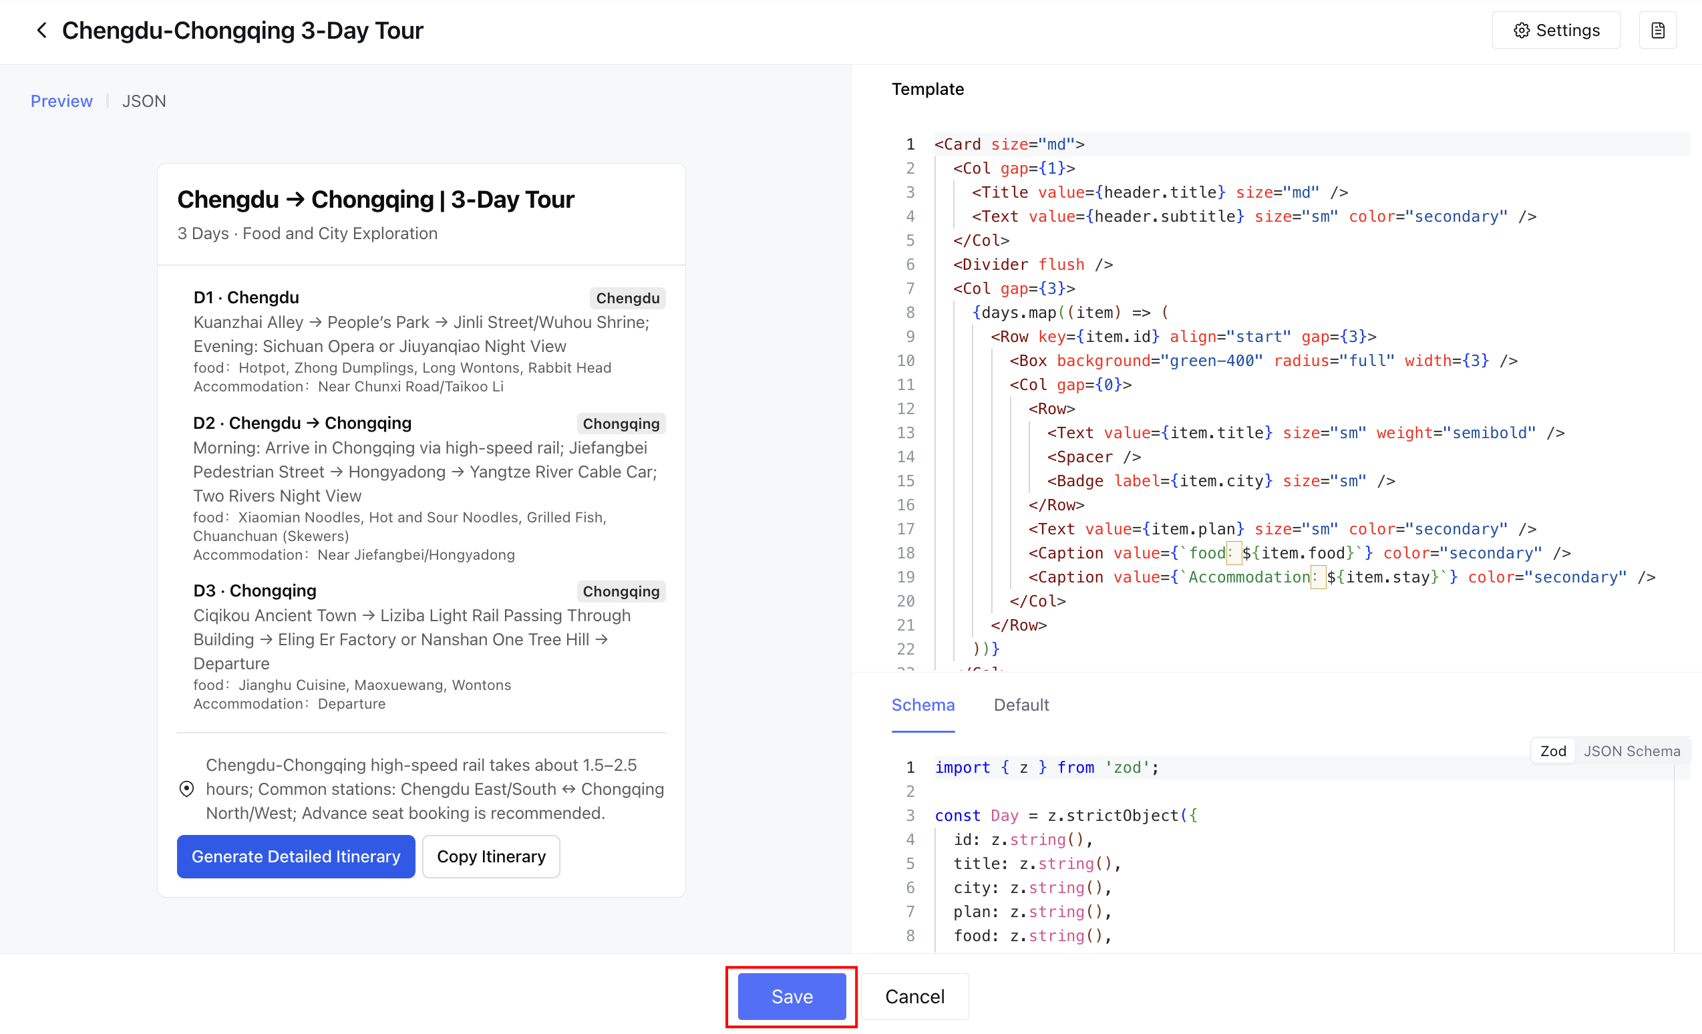The width and height of the screenshot is (1702, 1034).
Task: Click the Chongqing badge on D2
Action: click(621, 423)
